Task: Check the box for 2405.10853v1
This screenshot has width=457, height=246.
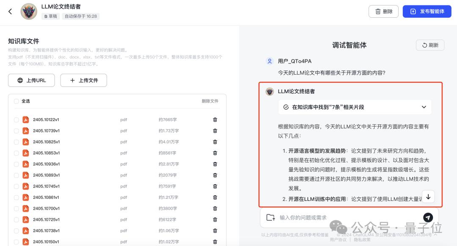Action: pos(16,153)
